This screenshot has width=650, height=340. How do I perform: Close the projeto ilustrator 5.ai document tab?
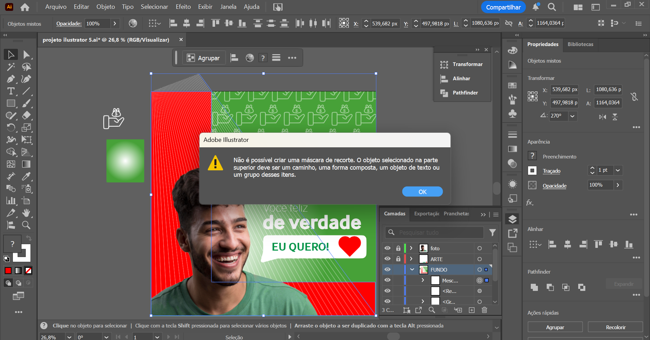(181, 40)
